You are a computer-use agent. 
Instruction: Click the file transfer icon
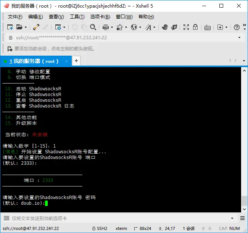[x=119, y=27]
